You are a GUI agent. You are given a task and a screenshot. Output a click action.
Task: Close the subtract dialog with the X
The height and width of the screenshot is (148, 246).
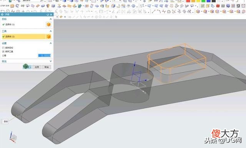coord(51,15)
